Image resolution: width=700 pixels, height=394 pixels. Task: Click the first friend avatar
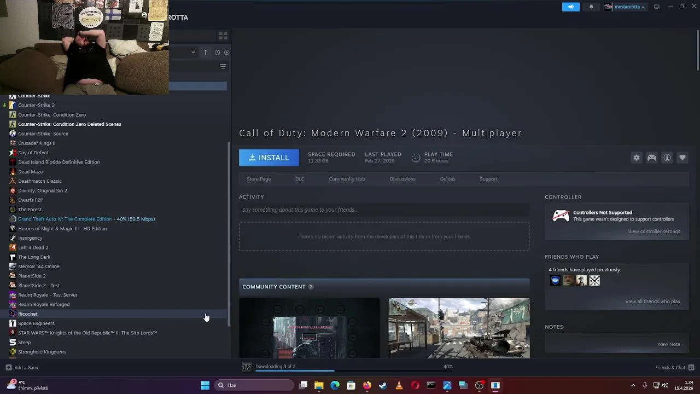pyautogui.click(x=555, y=281)
